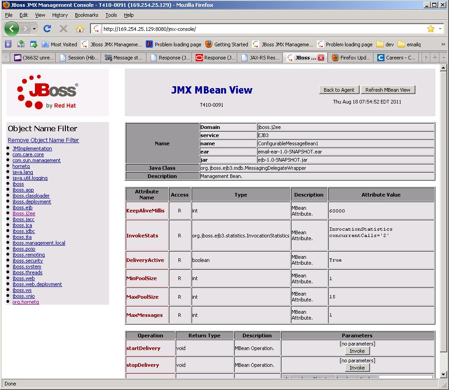Open the Getting Started bookmark
The image size is (449, 390).
(x=227, y=44)
